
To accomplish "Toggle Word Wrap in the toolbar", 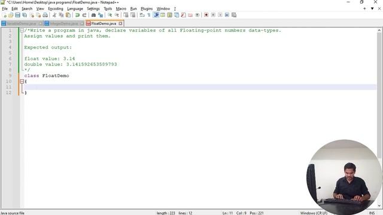I will click(x=142, y=15).
